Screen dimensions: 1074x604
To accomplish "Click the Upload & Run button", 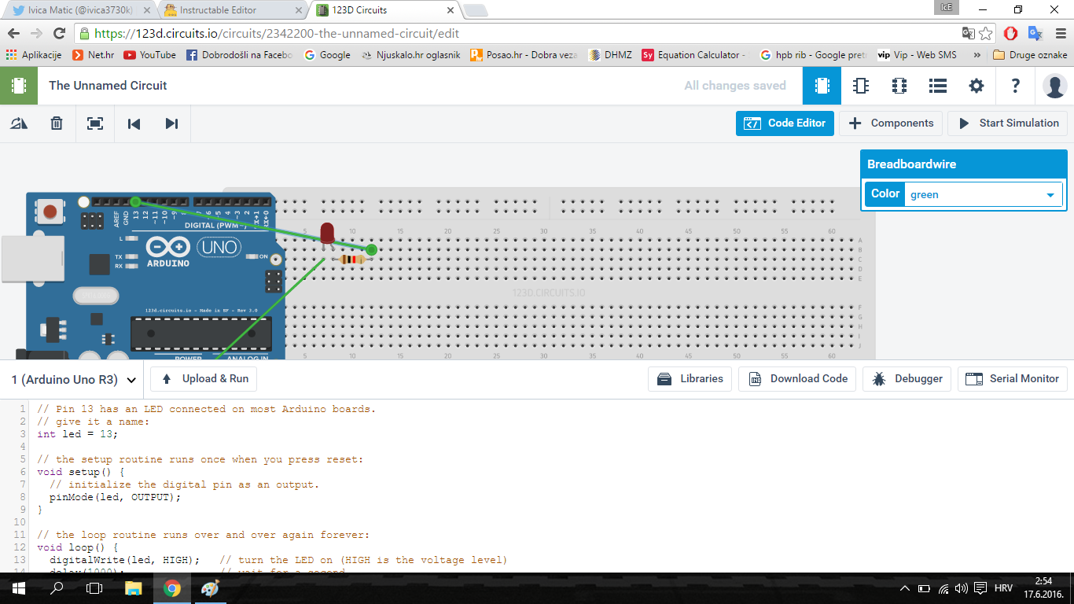I will (x=203, y=378).
